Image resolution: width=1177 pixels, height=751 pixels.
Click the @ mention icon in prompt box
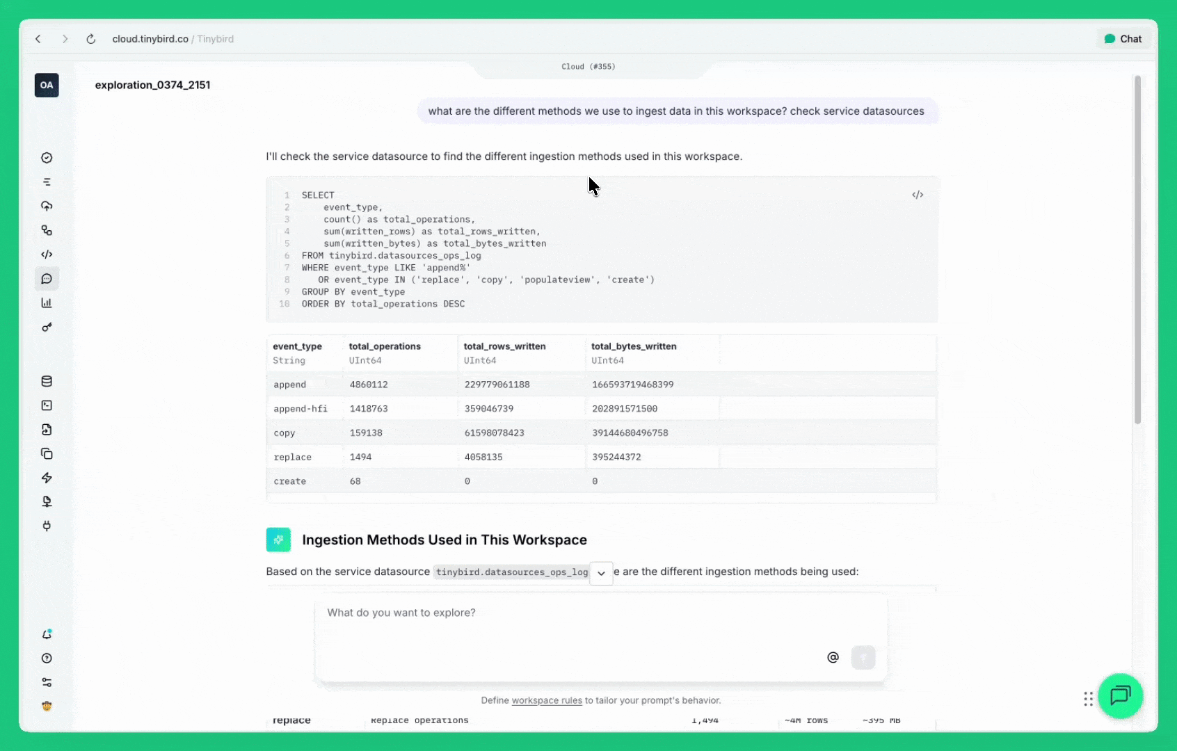pyautogui.click(x=833, y=657)
